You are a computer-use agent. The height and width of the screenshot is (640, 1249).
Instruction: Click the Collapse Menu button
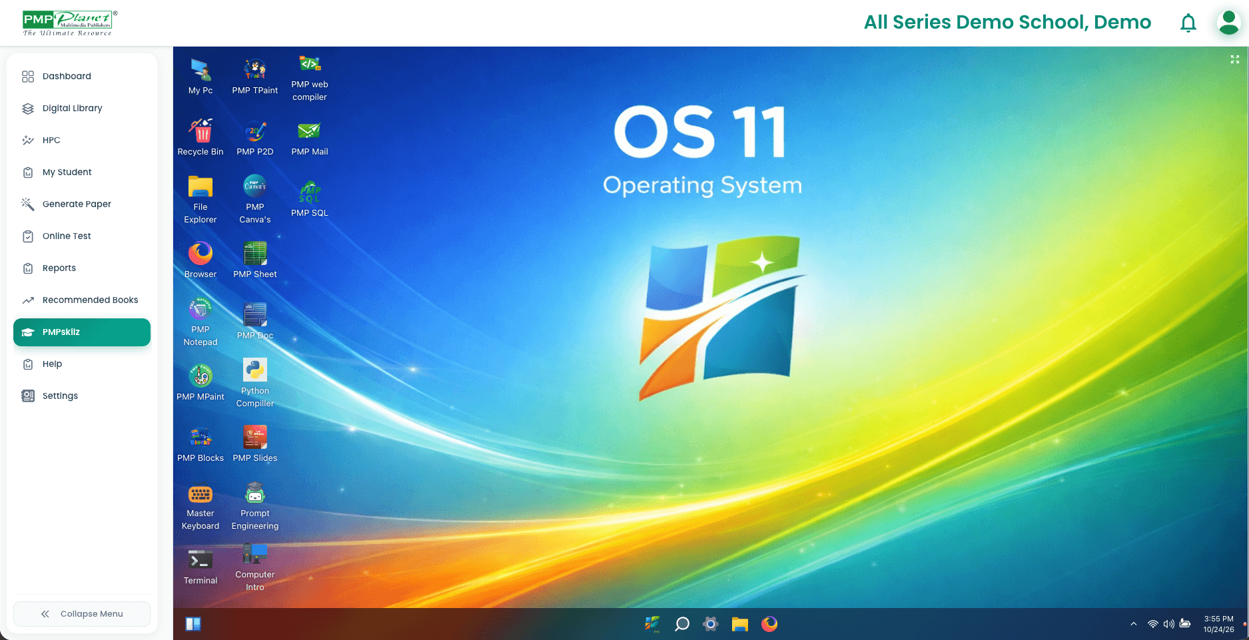(82, 614)
